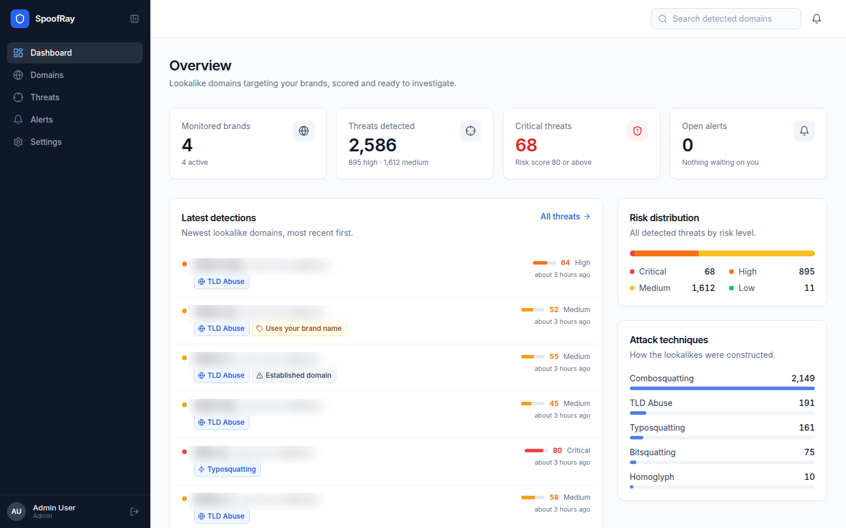Open Threats section in sidebar

pos(75,97)
